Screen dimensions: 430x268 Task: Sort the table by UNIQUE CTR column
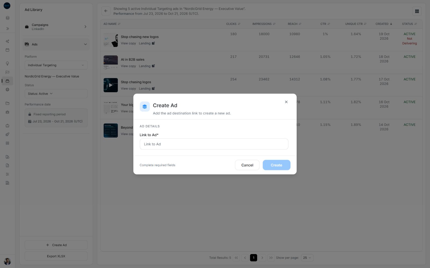tap(356, 24)
